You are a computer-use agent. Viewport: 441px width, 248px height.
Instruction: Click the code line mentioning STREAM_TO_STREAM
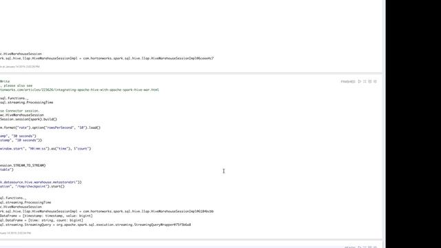23,165
